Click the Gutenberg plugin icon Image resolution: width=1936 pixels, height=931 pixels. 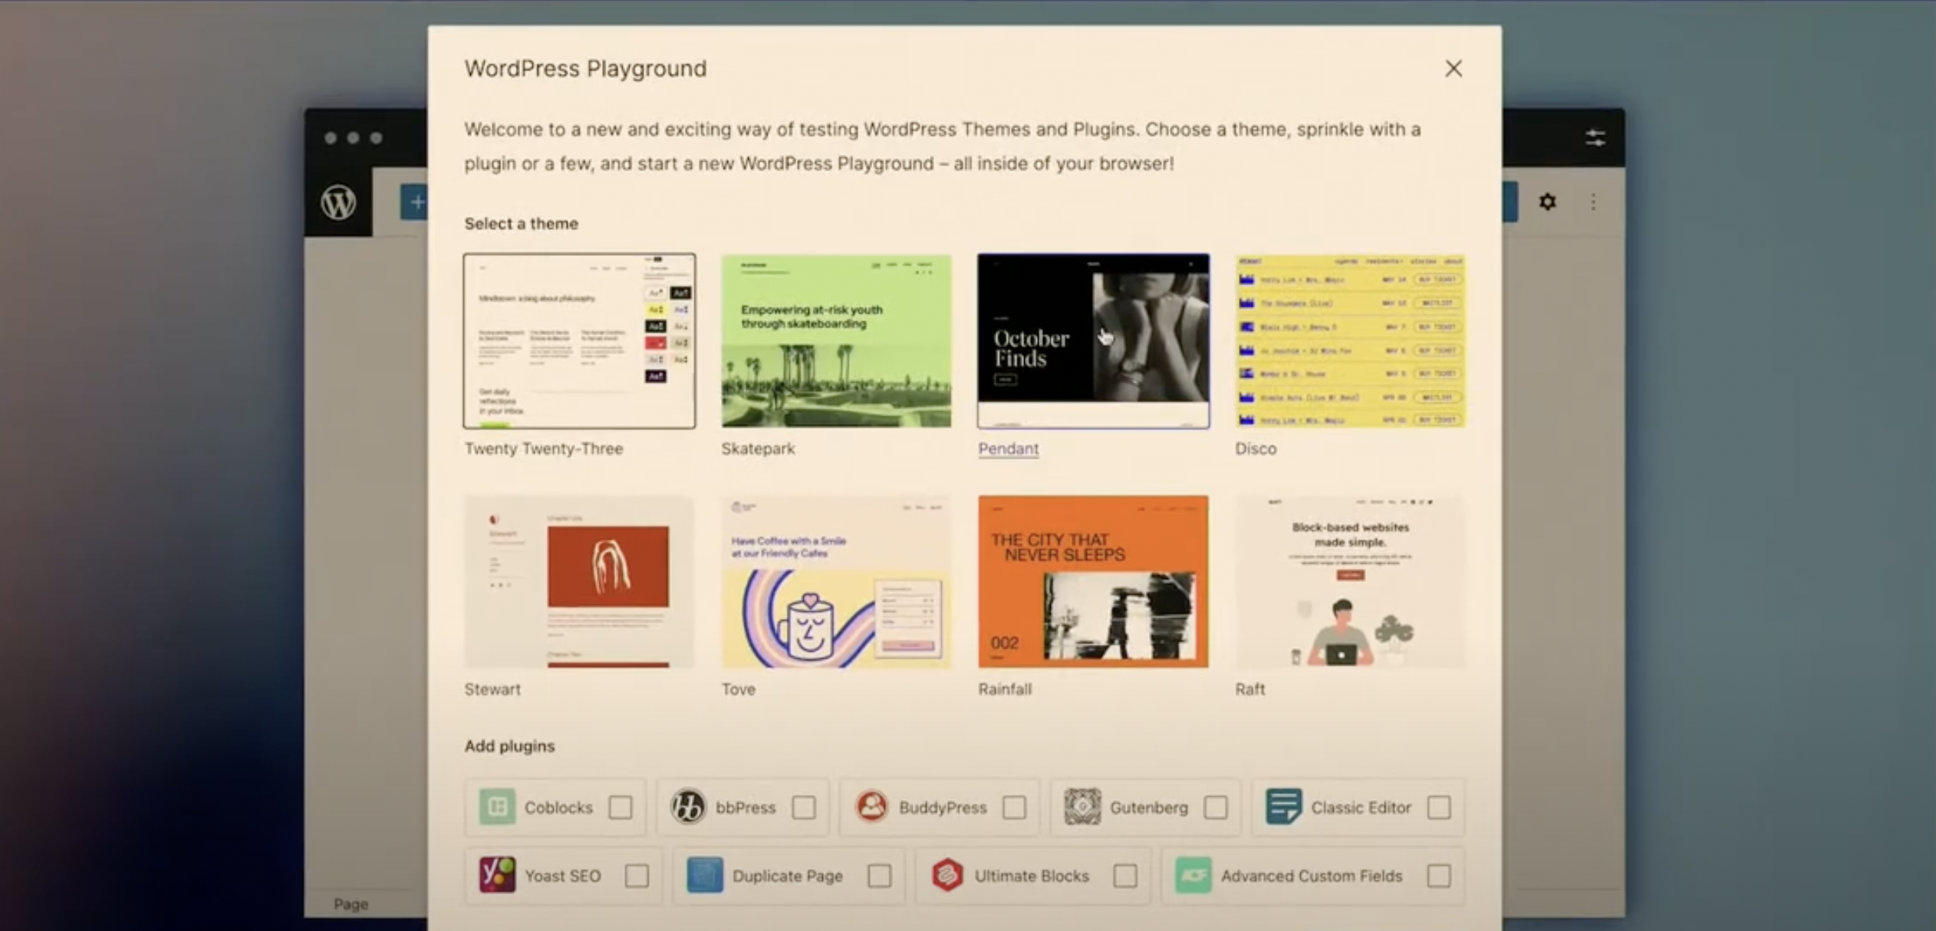click(1082, 807)
